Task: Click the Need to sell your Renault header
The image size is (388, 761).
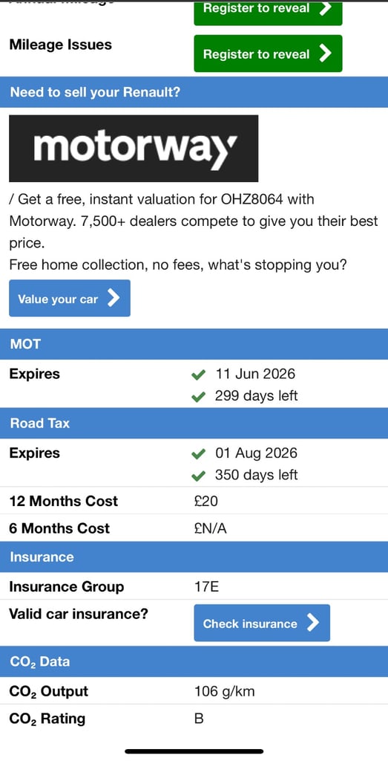Action: (x=194, y=91)
